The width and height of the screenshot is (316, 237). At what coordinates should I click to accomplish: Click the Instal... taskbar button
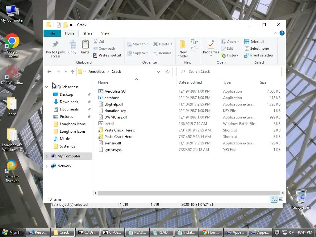tap(186, 232)
